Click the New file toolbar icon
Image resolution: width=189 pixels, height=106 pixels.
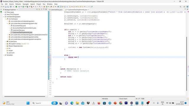click(2, 7)
